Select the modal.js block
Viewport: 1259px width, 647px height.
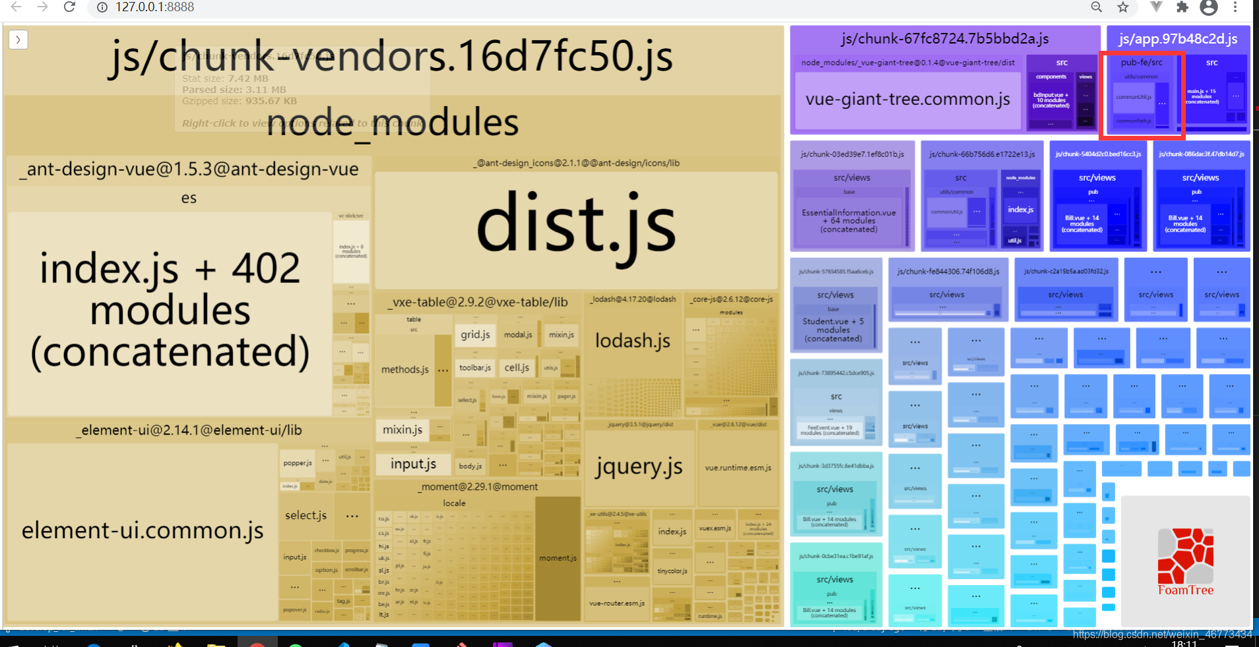coord(518,334)
